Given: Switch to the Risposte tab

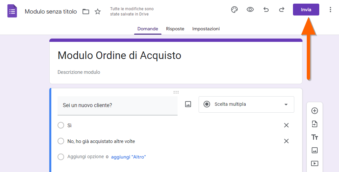Looking at the screenshot, I should pyautogui.click(x=175, y=29).
